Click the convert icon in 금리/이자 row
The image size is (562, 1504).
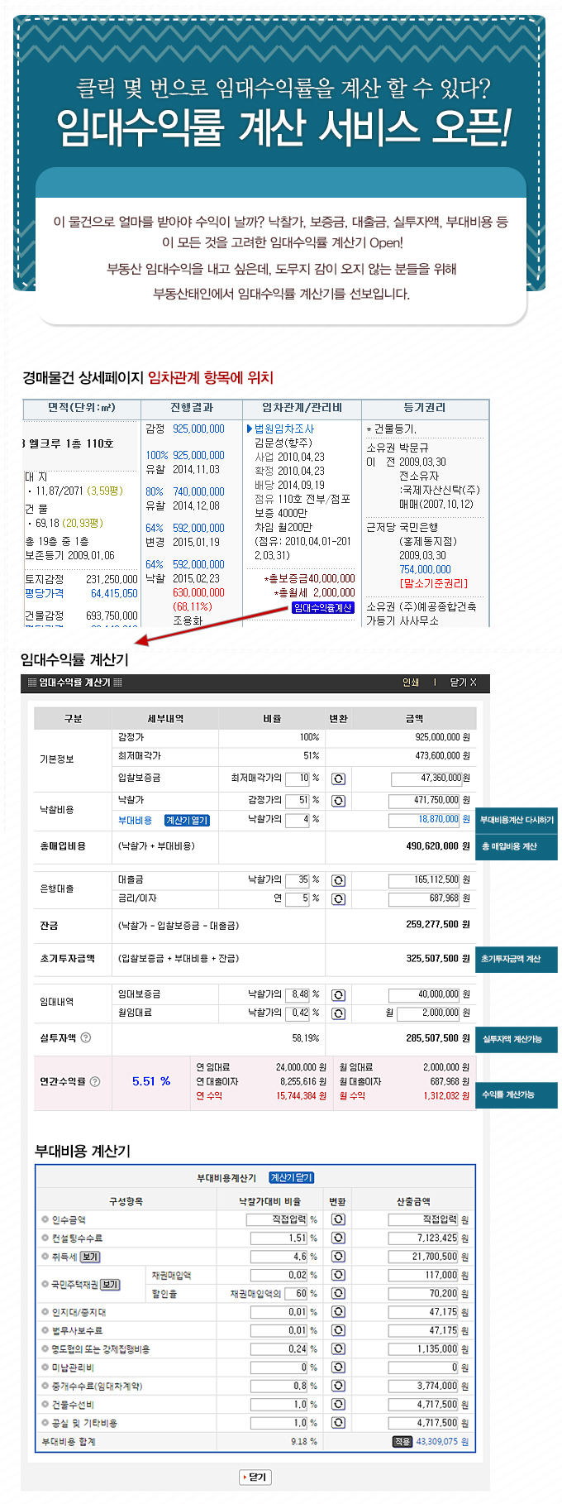pos(338,898)
